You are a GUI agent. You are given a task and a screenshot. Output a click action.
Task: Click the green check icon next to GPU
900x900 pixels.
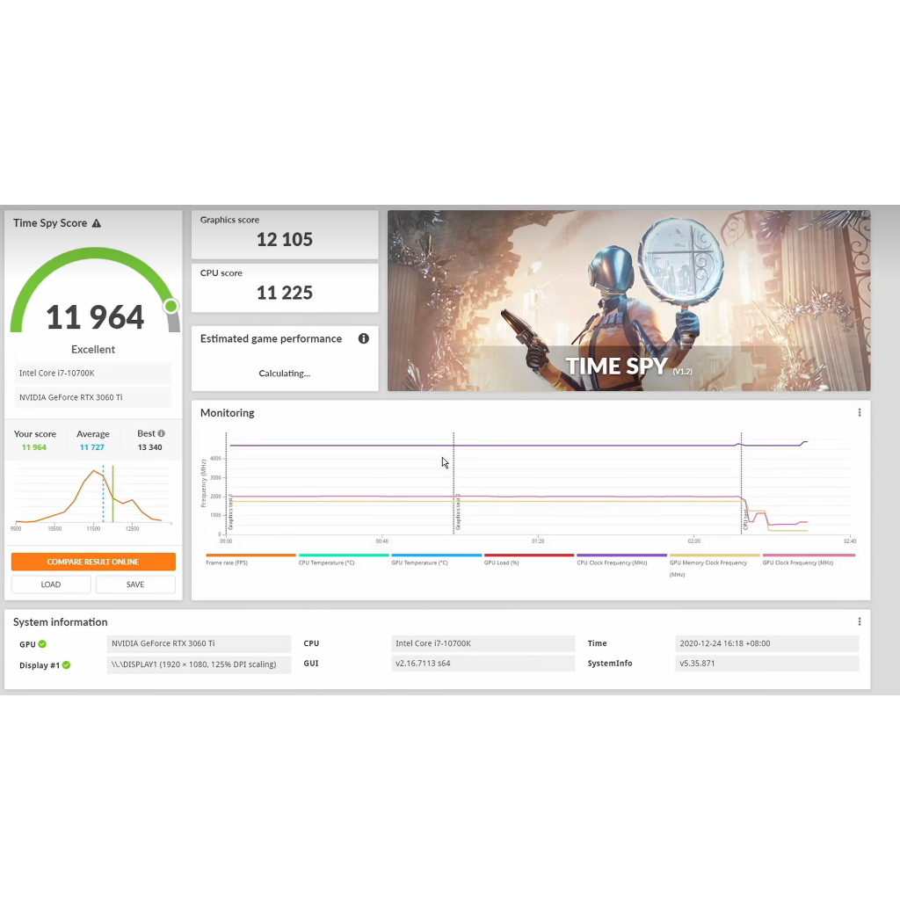(42, 644)
